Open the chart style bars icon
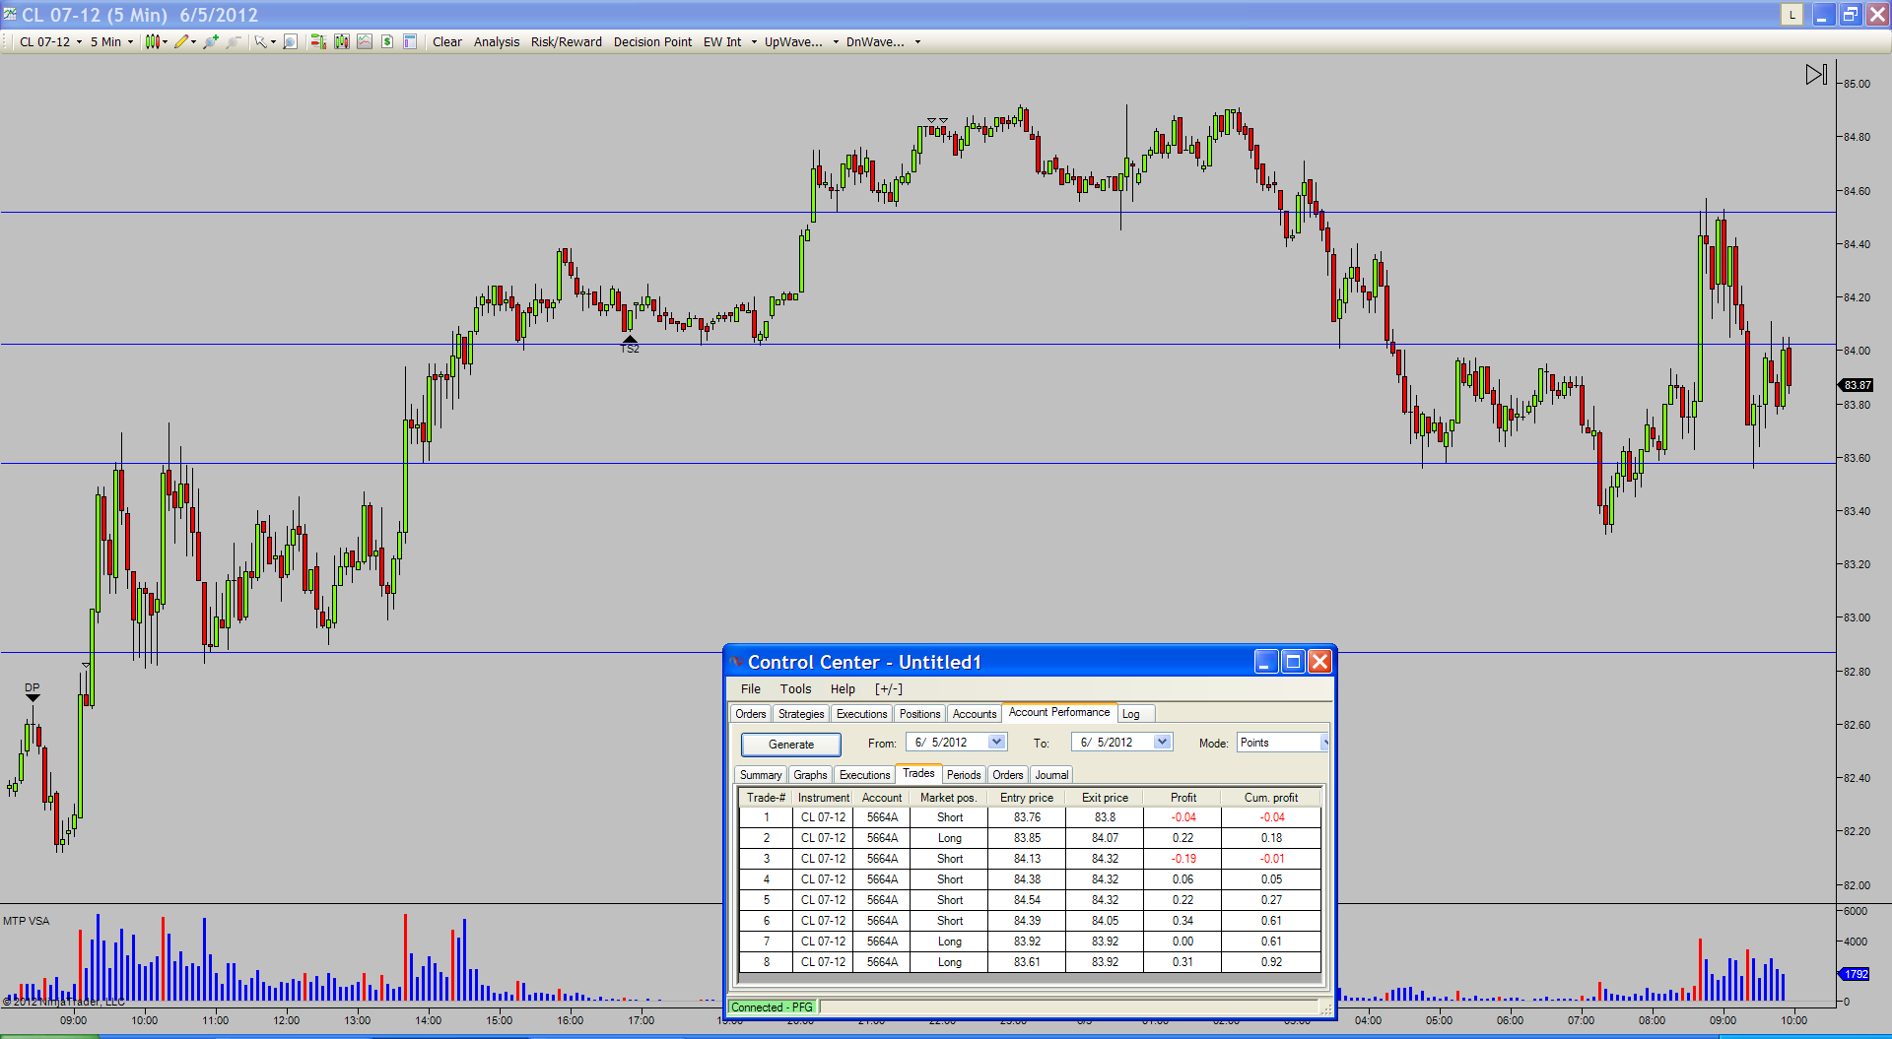The width and height of the screenshot is (1892, 1039). tap(152, 41)
